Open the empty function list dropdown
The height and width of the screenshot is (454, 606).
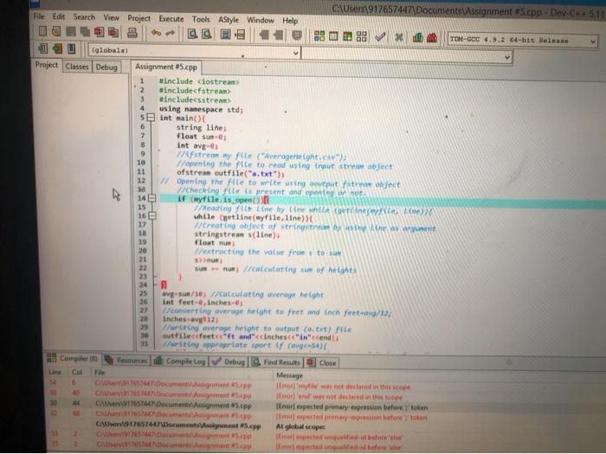pyautogui.click(x=407, y=56)
